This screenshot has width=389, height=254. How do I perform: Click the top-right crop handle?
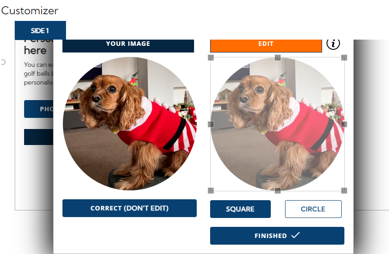[x=344, y=58]
